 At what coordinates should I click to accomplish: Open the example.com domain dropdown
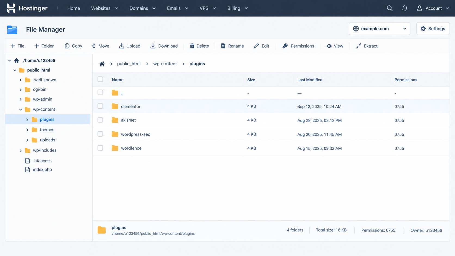[x=379, y=29]
